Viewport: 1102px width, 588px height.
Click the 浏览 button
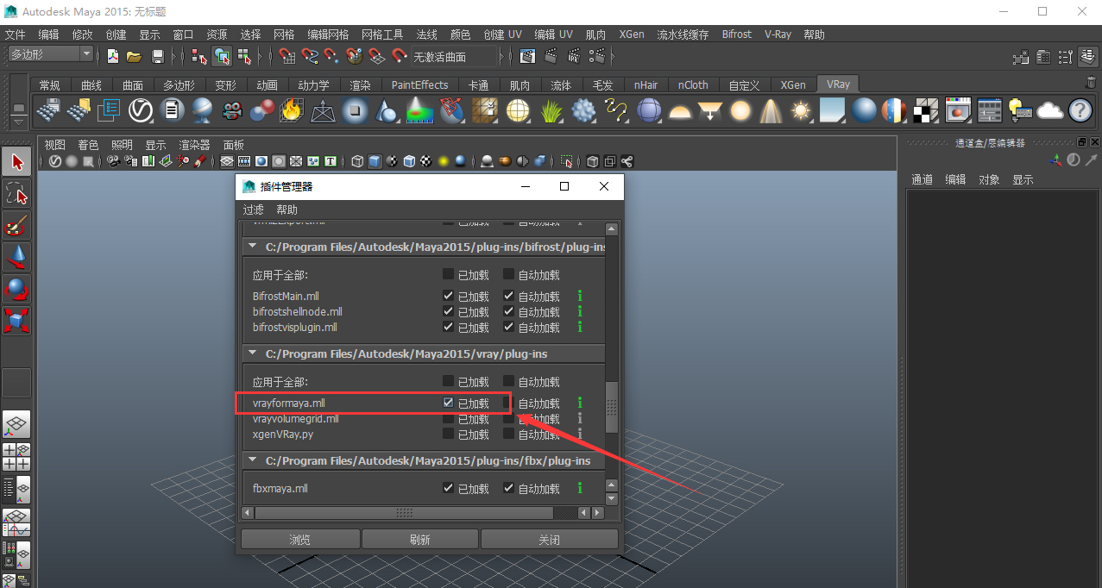coord(299,540)
